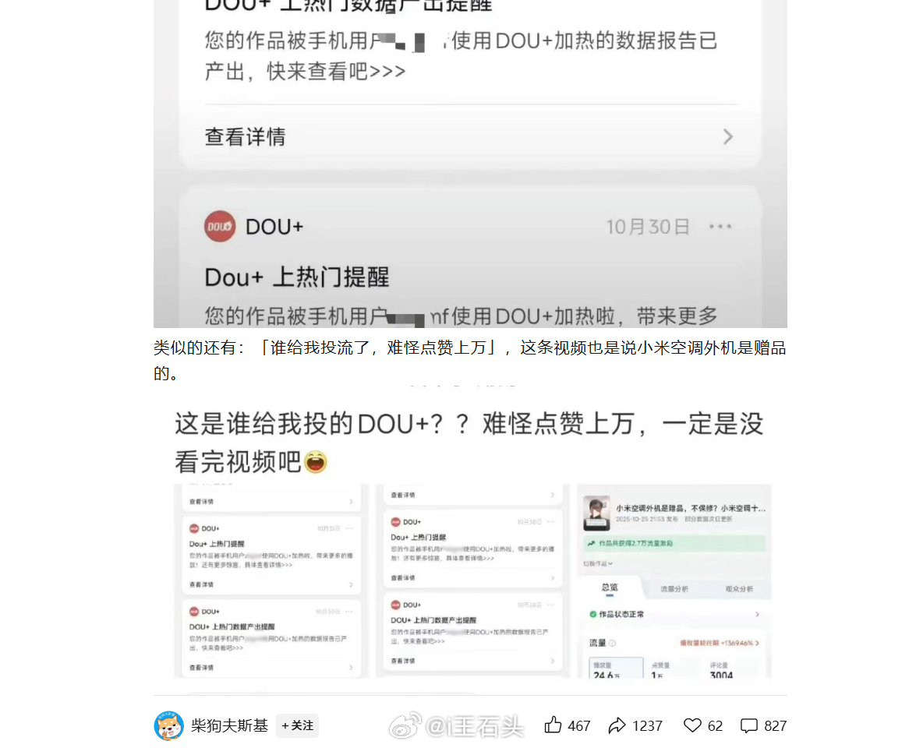Click the thumbs-up like icon
Viewport: 916px width, 748px height.
coord(552,725)
